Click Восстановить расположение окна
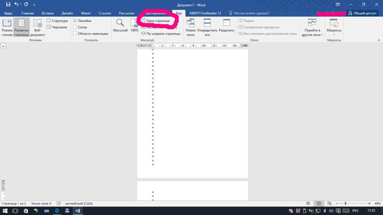Viewport: 383px width, 215px height. (x=268, y=33)
